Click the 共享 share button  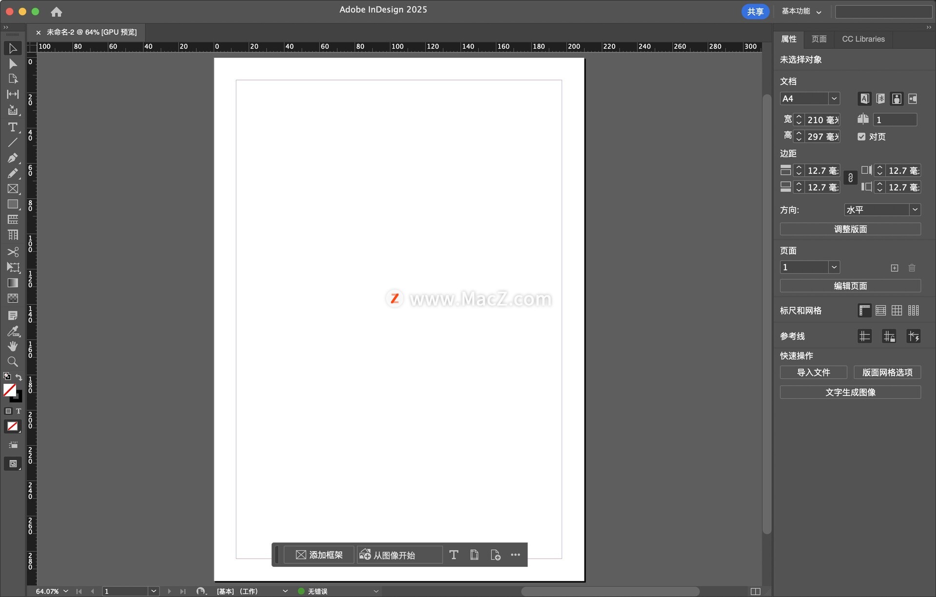click(755, 11)
